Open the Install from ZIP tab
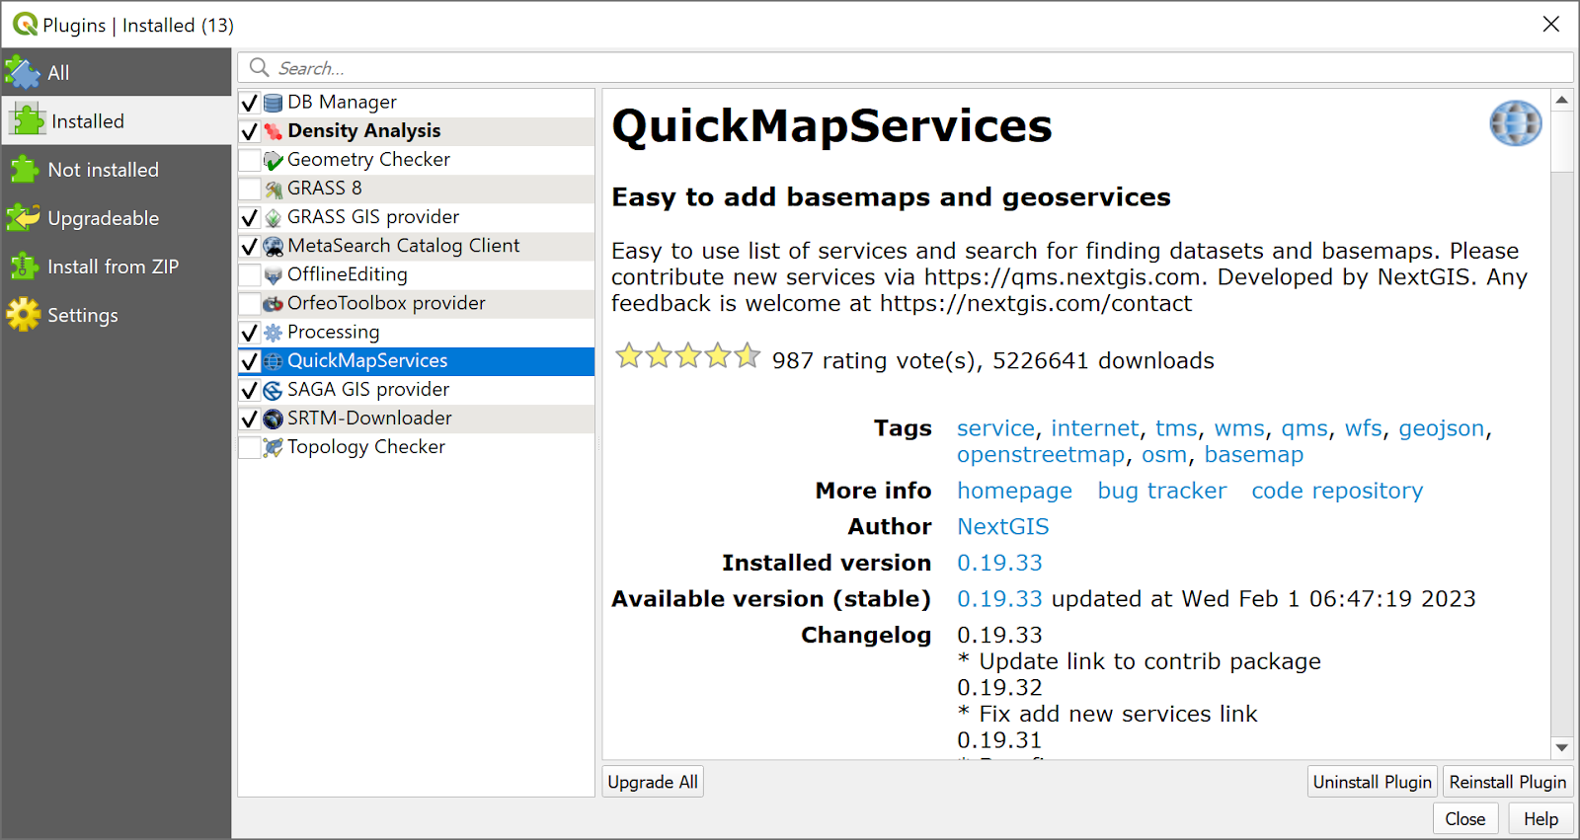Image resolution: width=1580 pixels, height=840 pixels. pos(117,267)
